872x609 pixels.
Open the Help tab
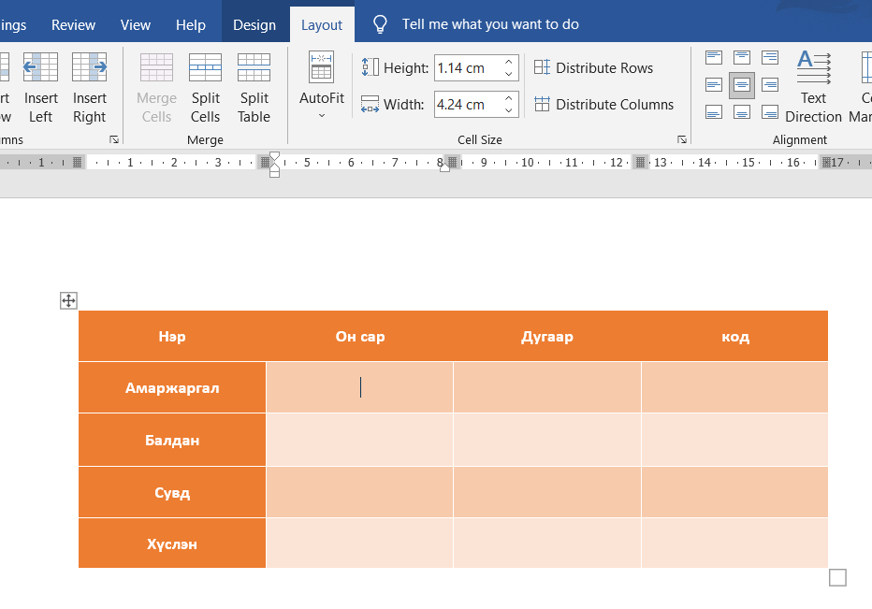pos(191,25)
